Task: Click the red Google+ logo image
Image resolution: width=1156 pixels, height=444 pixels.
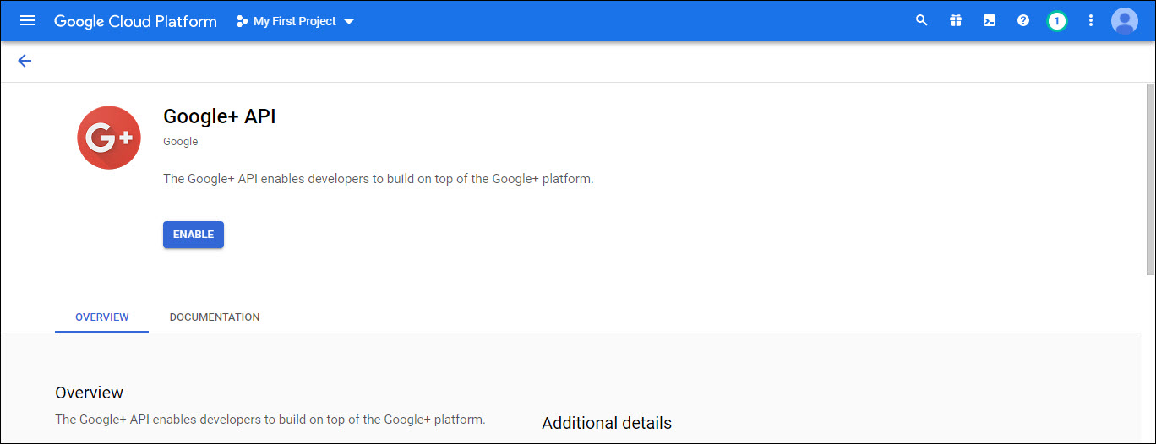Action: click(109, 138)
